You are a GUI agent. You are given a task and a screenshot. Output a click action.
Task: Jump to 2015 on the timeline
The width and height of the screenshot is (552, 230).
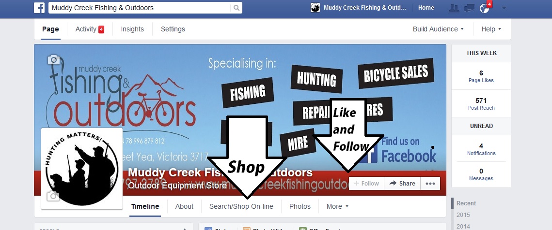click(463, 215)
